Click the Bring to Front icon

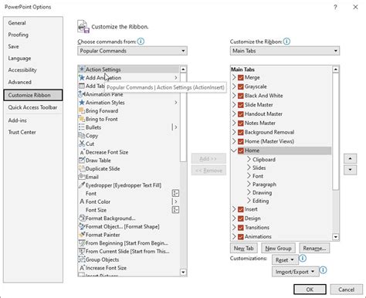click(x=82, y=119)
